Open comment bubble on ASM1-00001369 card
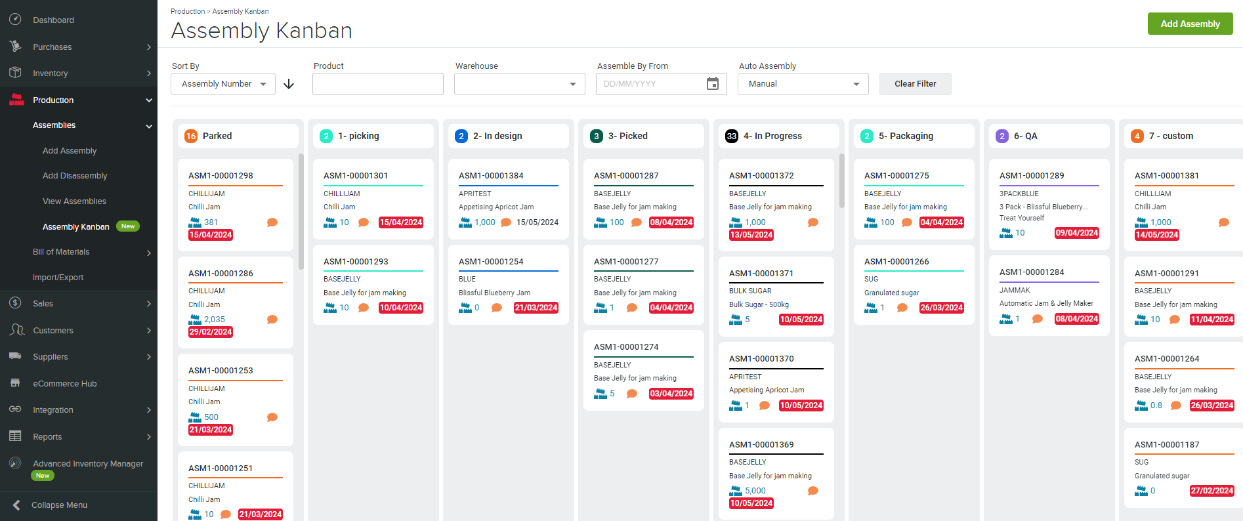 [813, 491]
